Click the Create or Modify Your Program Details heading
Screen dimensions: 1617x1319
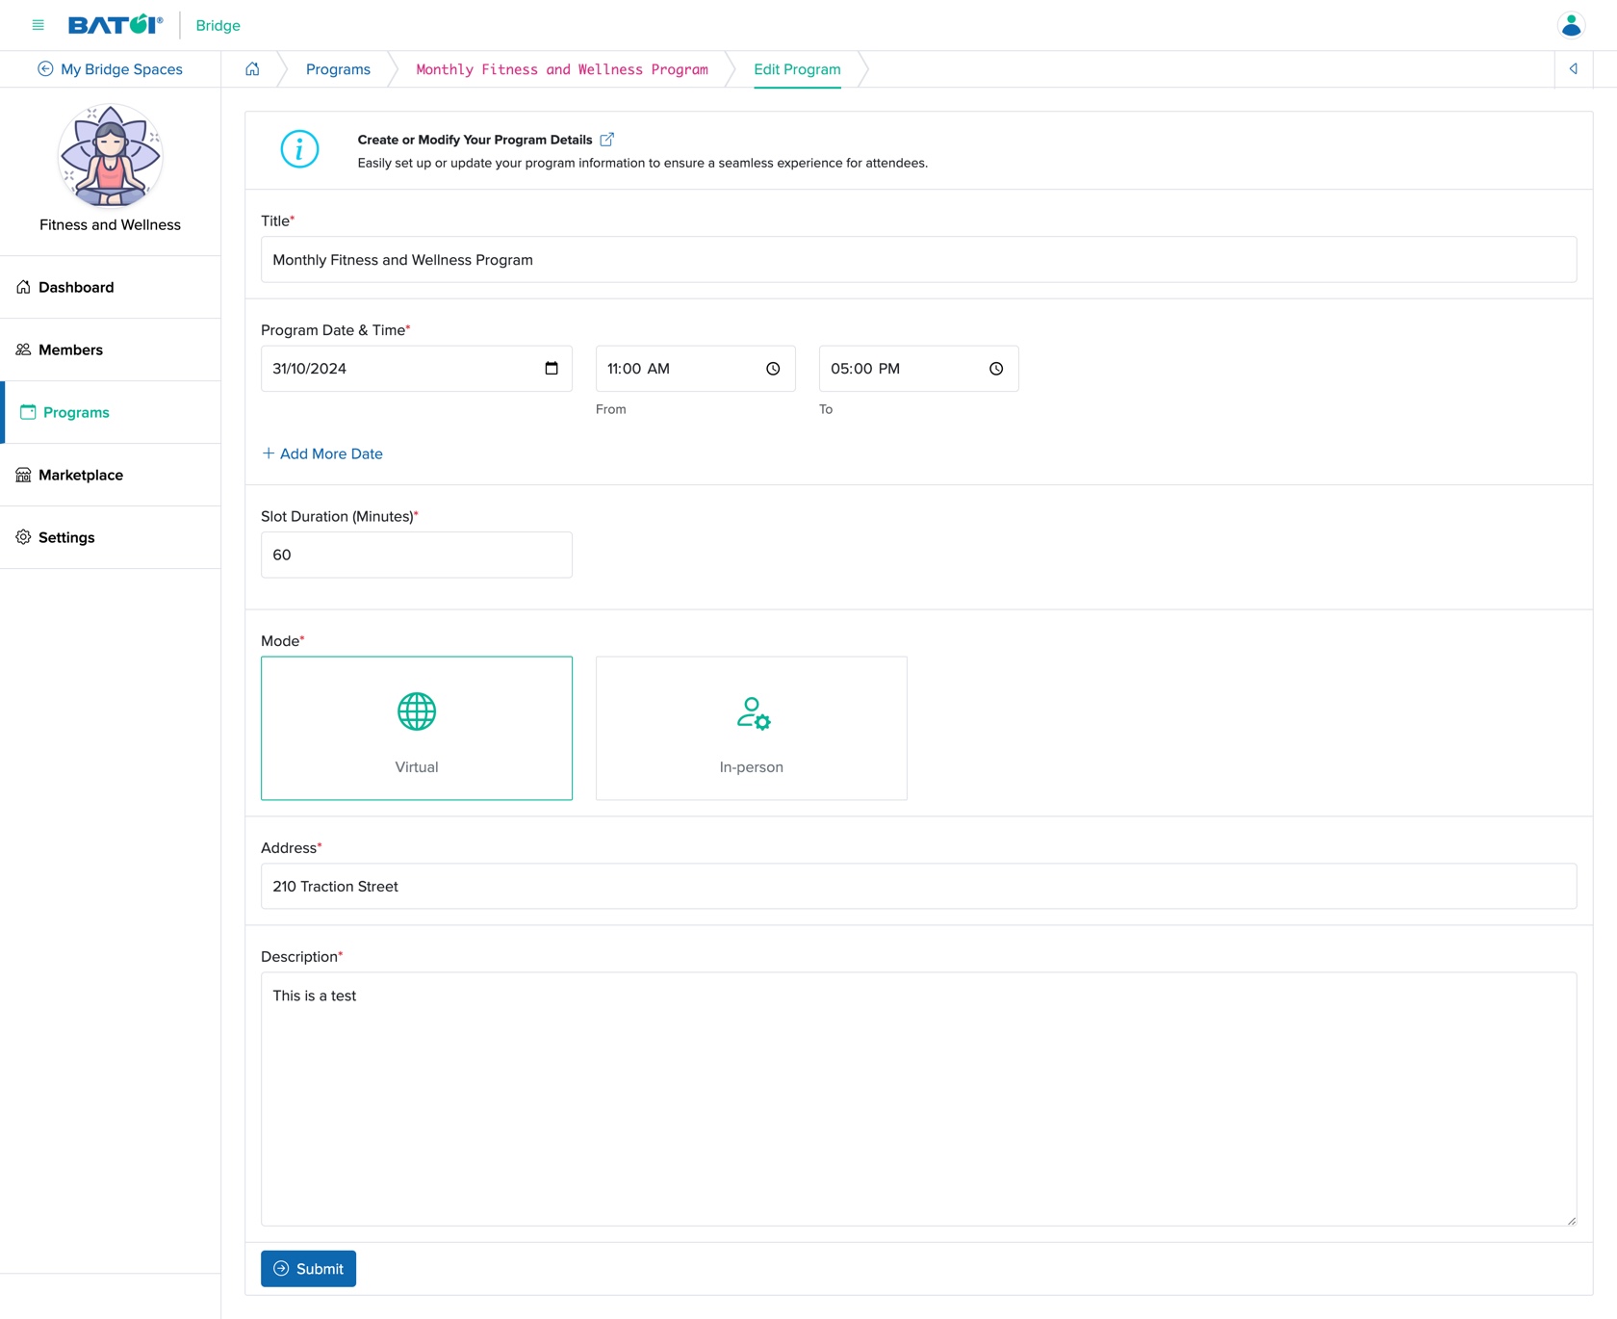475,140
